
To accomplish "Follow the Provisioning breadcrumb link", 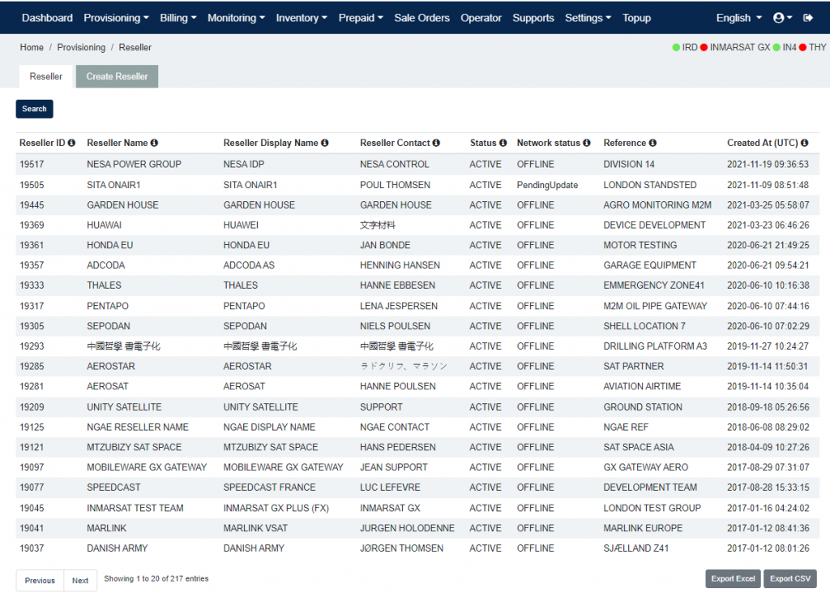I will [81, 48].
